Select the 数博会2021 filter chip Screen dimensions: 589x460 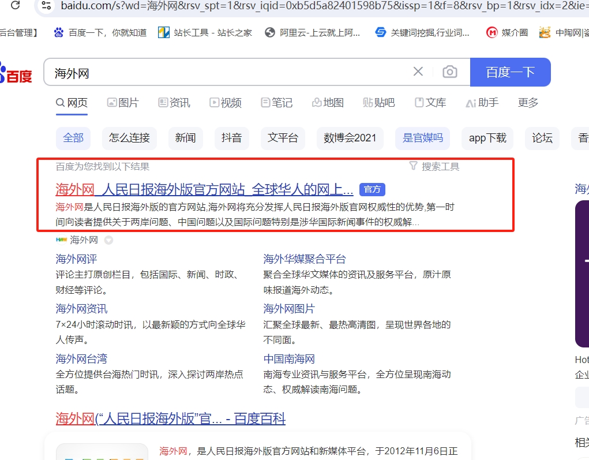tap(350, 138)
